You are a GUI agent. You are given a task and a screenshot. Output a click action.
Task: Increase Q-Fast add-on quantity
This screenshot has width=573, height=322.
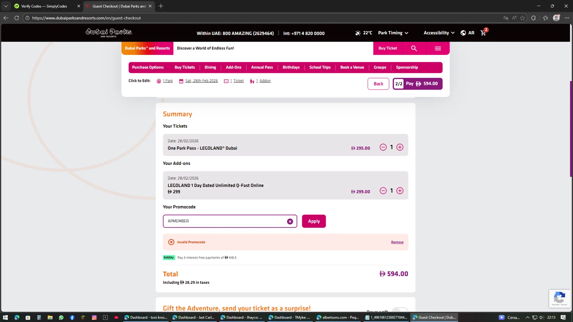(x=400, y=191)
